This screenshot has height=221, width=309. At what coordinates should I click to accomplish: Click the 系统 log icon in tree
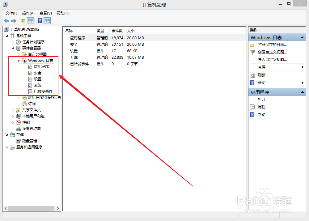coord(30,85)
